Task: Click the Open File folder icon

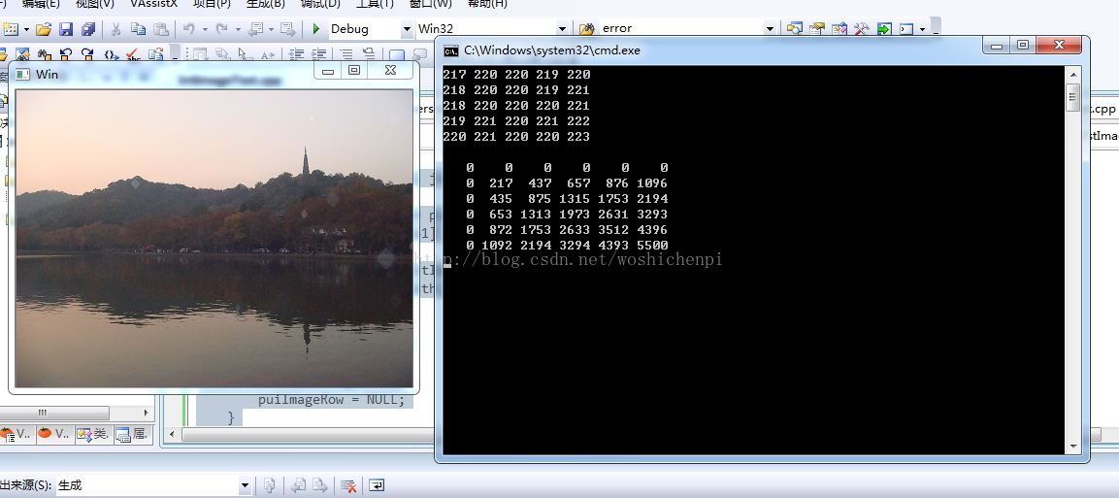Action: 44,29
